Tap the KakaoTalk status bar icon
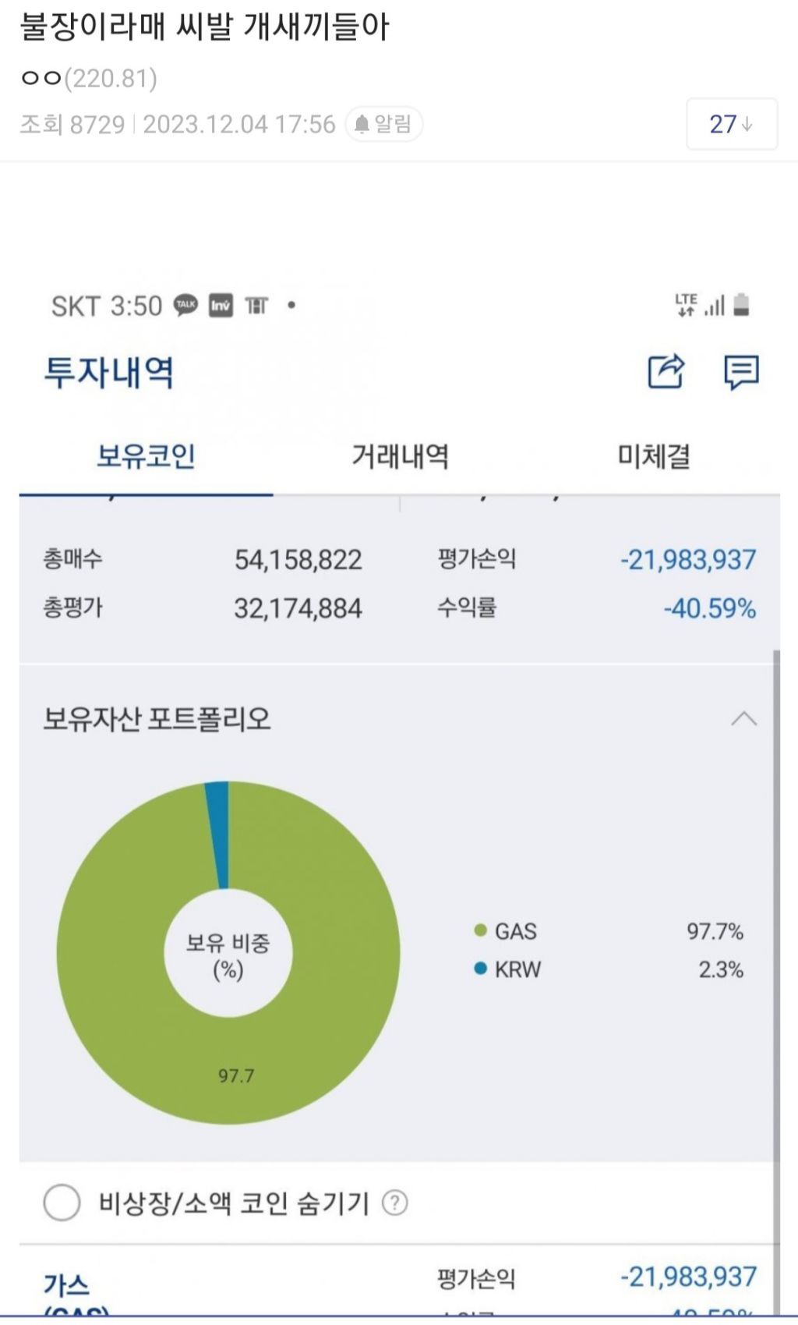The image size is (798, 1325). click(185, 306)
